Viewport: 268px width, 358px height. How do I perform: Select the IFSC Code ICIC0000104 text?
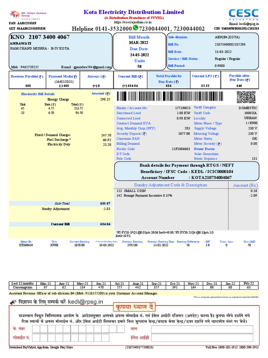point(220,172)
